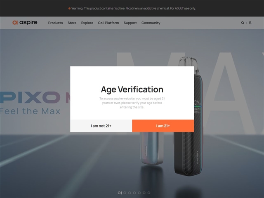The width and height of the screenshot is (264, 198).
Task: Select the third carousel slide dot
Action: [x=130, y=193]
